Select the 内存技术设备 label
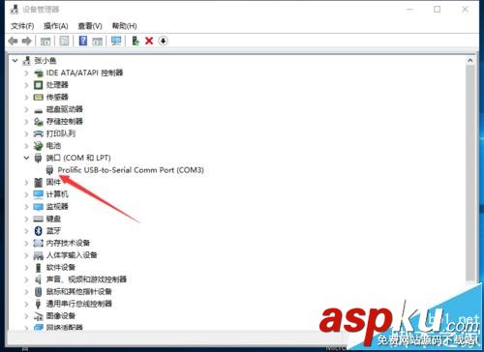This screenshot has height=352, width=484. click(68, 243)
